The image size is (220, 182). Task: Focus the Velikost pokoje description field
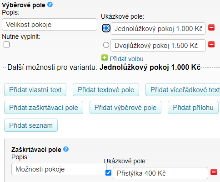[50, 25]
